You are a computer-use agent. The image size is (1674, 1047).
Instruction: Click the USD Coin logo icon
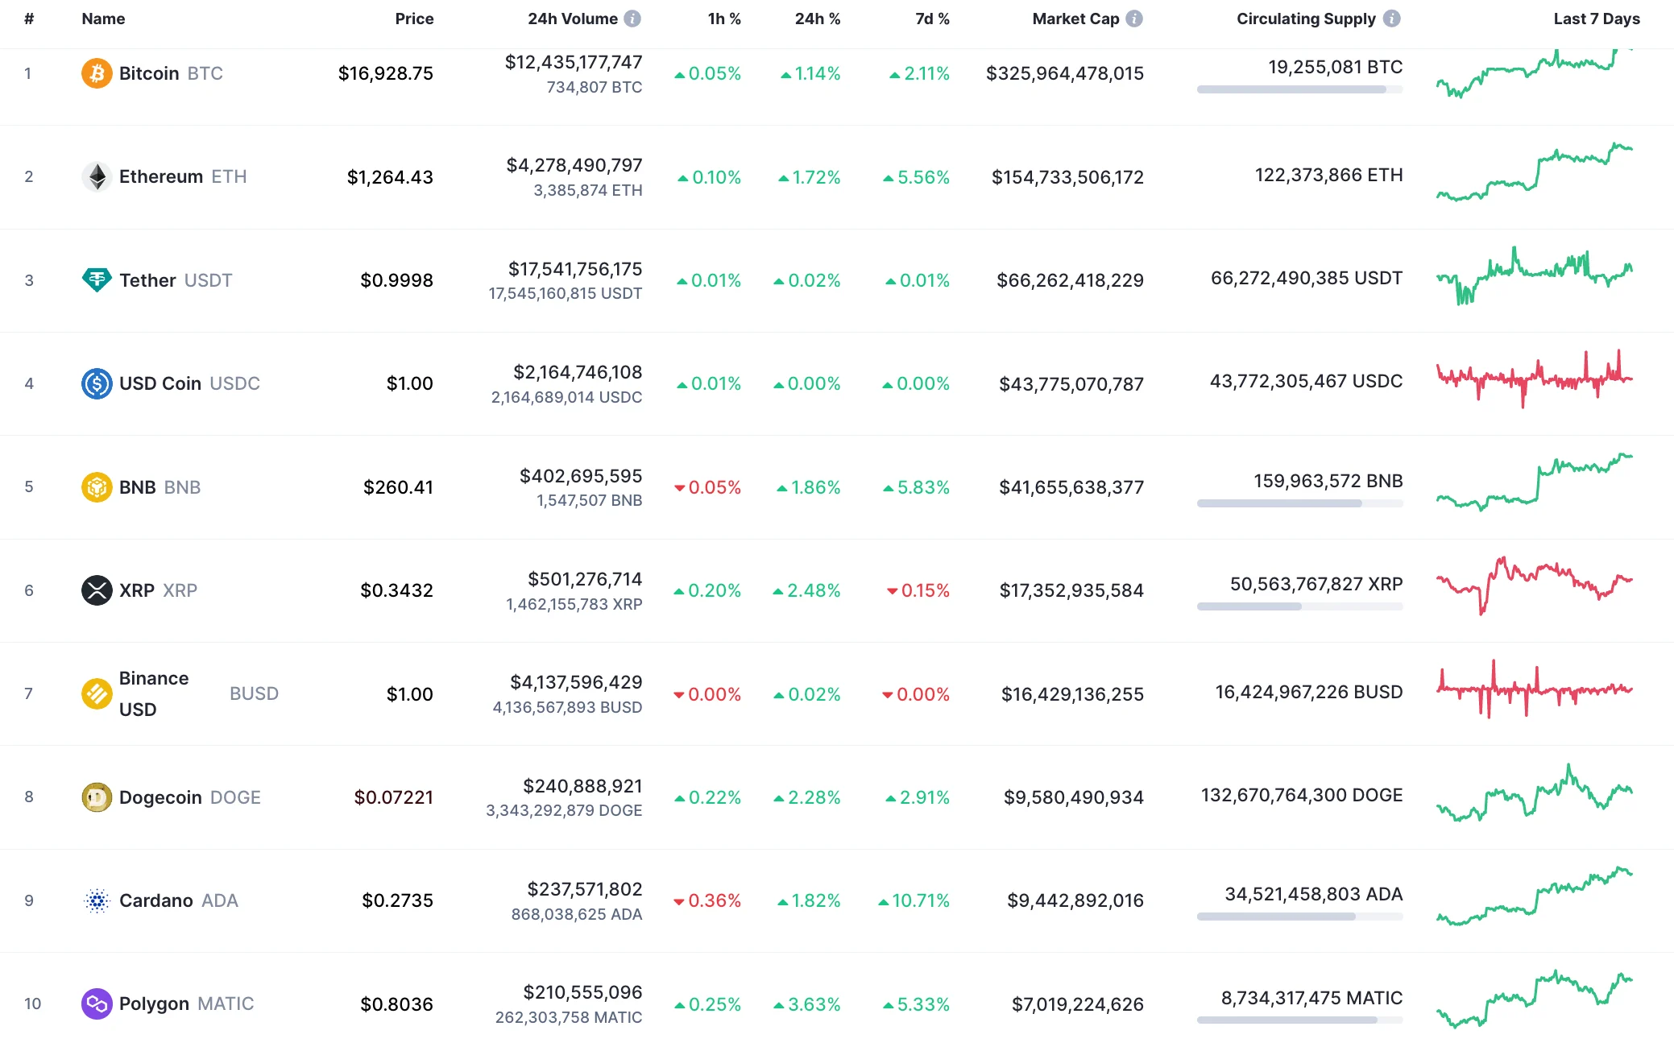(96, 383)
